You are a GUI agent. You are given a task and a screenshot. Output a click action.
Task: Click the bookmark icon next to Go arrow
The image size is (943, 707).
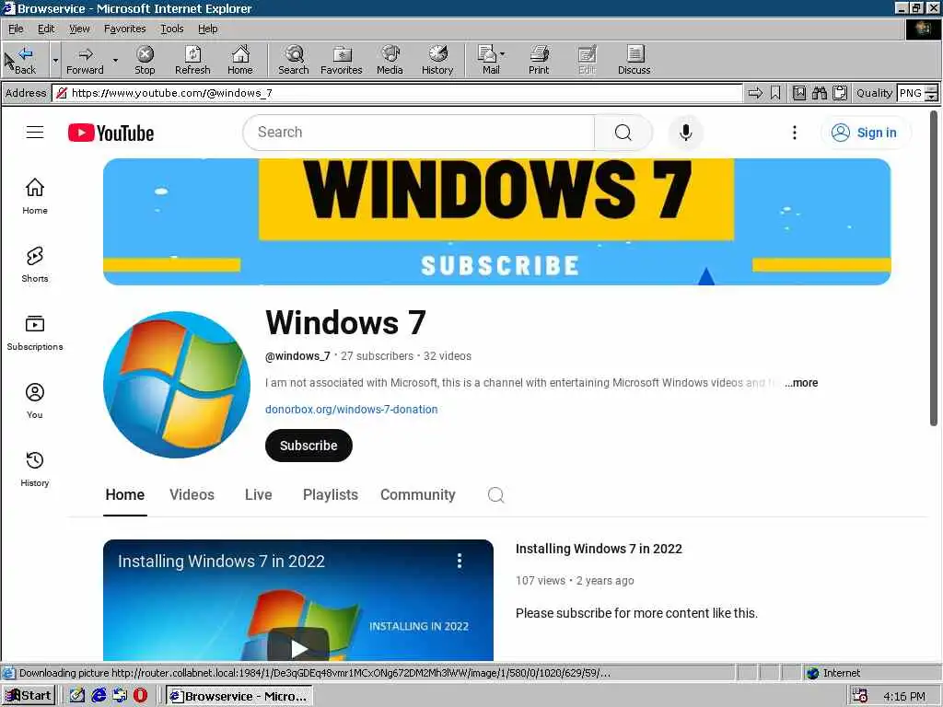point(775,93)
